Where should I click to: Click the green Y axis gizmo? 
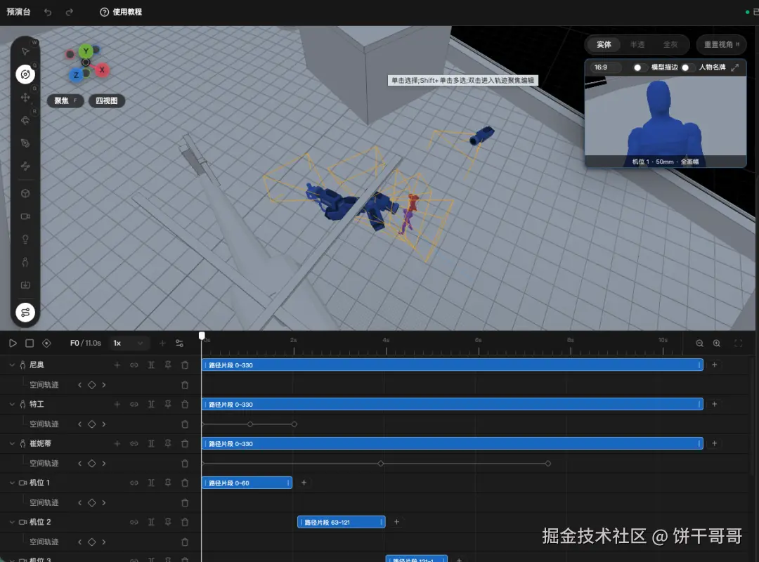(86, 51)
